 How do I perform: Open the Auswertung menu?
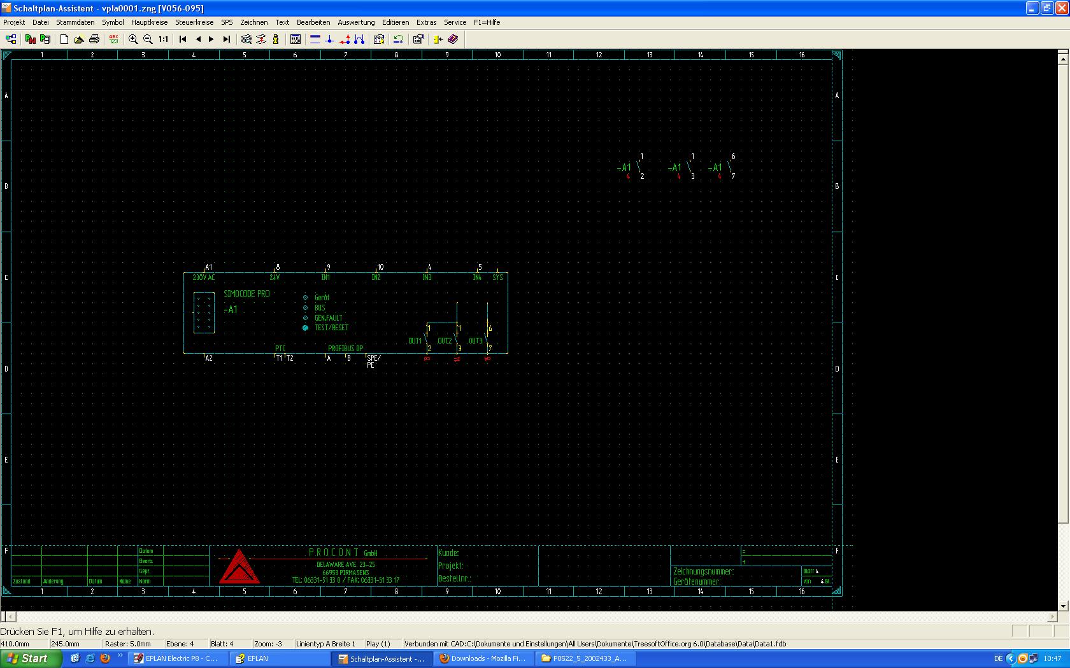356,22
